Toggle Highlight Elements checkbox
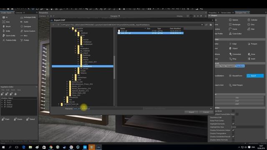The image size is (267, 150). [x=233, y=124]
